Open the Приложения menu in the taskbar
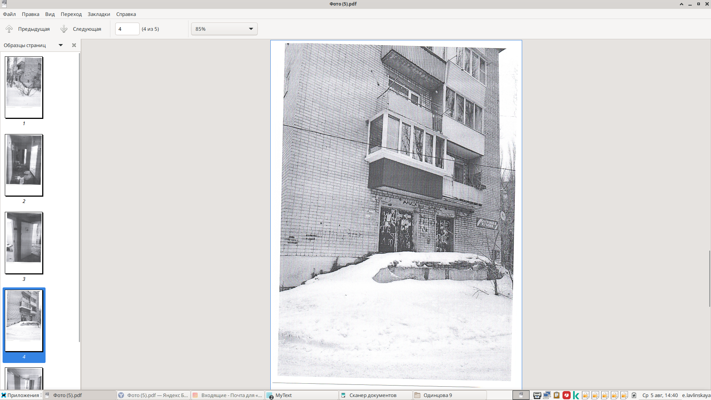 [x=21, y=395]
